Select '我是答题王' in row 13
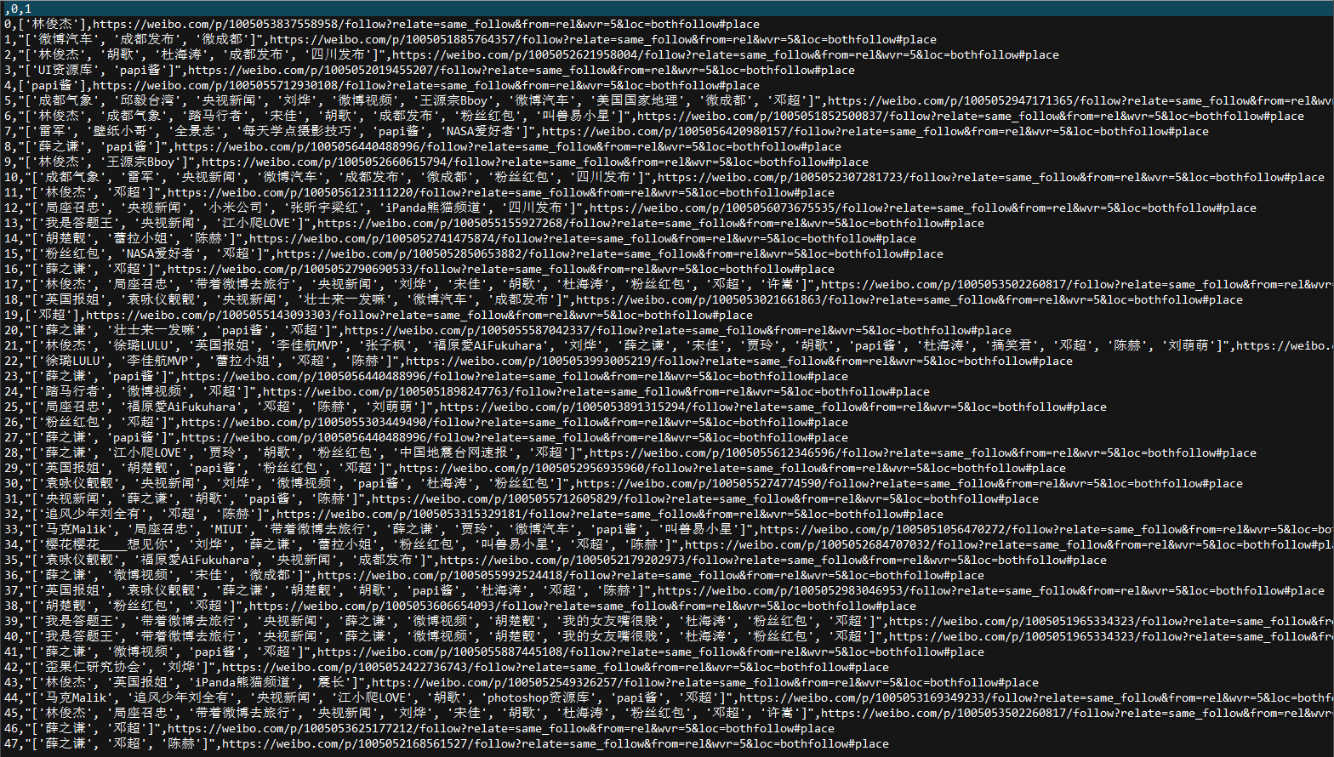The image size is (1334, 757). [x=79, y=223]
